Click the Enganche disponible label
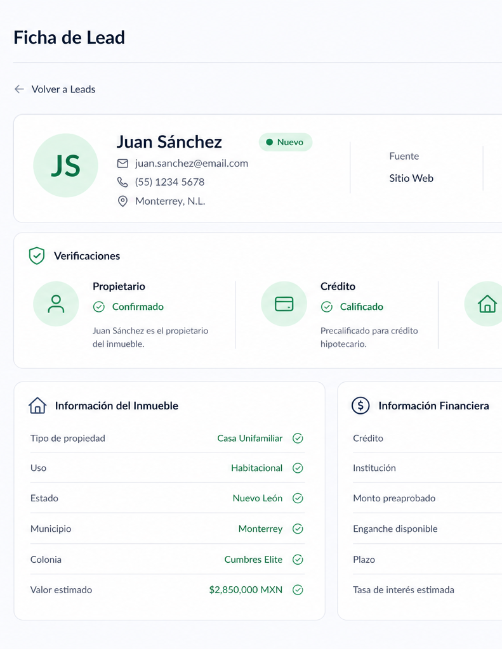 coord(395,529)
